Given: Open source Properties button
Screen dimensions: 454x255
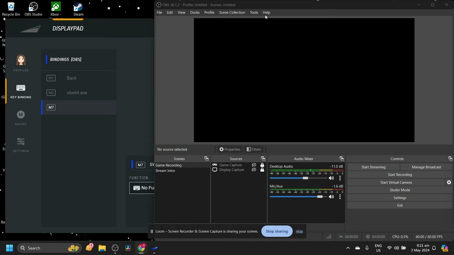Looking at the screenshot, I should pos(230,149).
